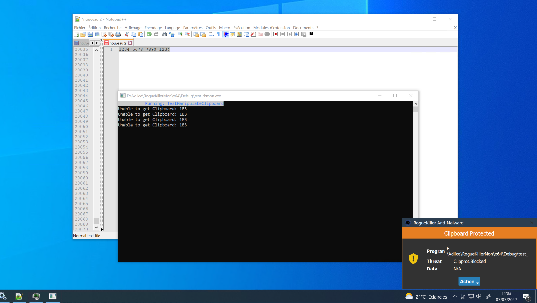Click the Open file folder icon

tap(83, 34)
